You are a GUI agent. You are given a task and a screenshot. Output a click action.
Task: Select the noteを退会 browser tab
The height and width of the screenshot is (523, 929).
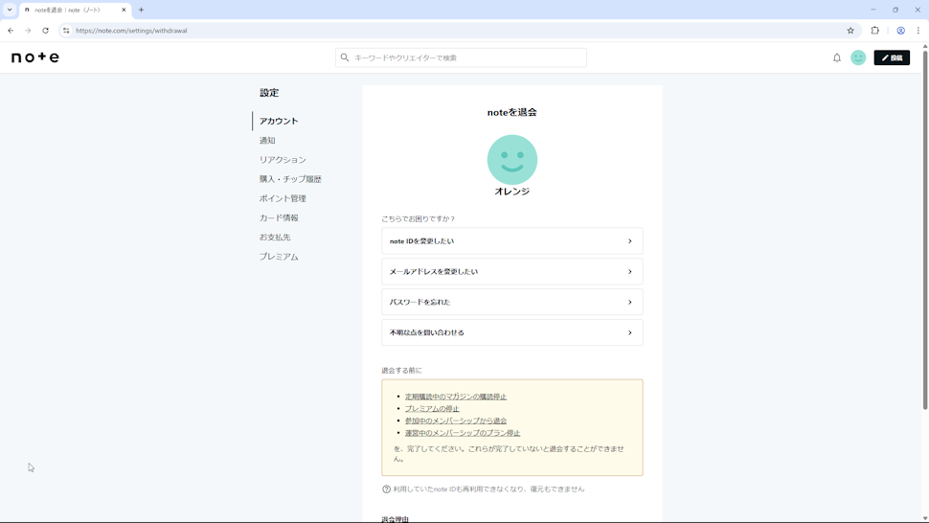click(75, 10)
